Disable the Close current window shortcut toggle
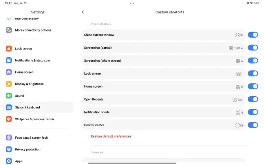Viewport: 264px width, 165px height. click(253, 35)
